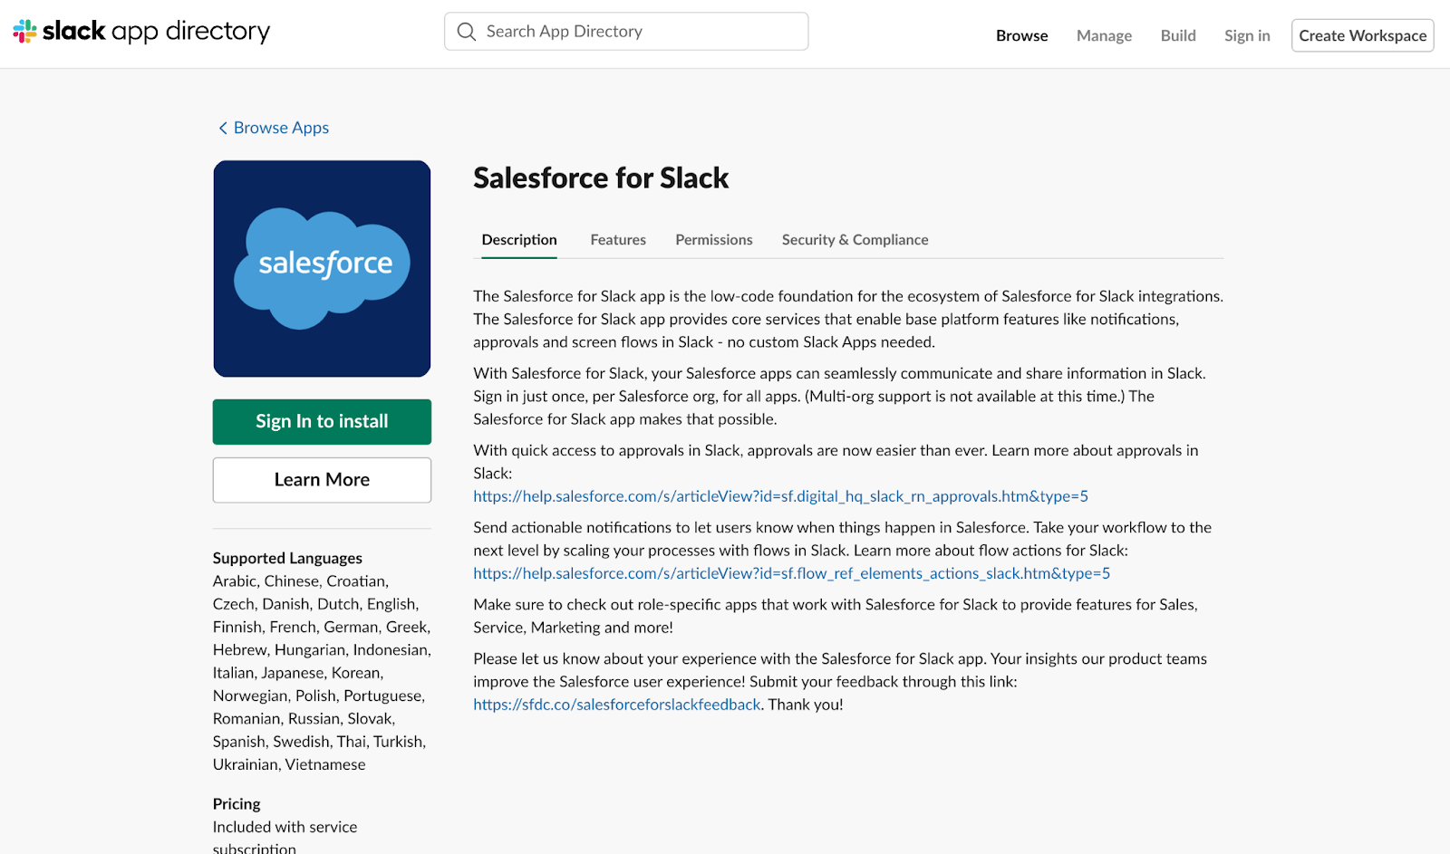Click the magnifying glass search icon
Viewport: 1450px width, 854px height.
[x=466, y=31]
